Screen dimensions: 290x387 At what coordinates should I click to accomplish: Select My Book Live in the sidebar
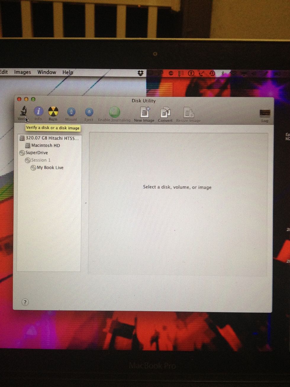coord(47,168)
